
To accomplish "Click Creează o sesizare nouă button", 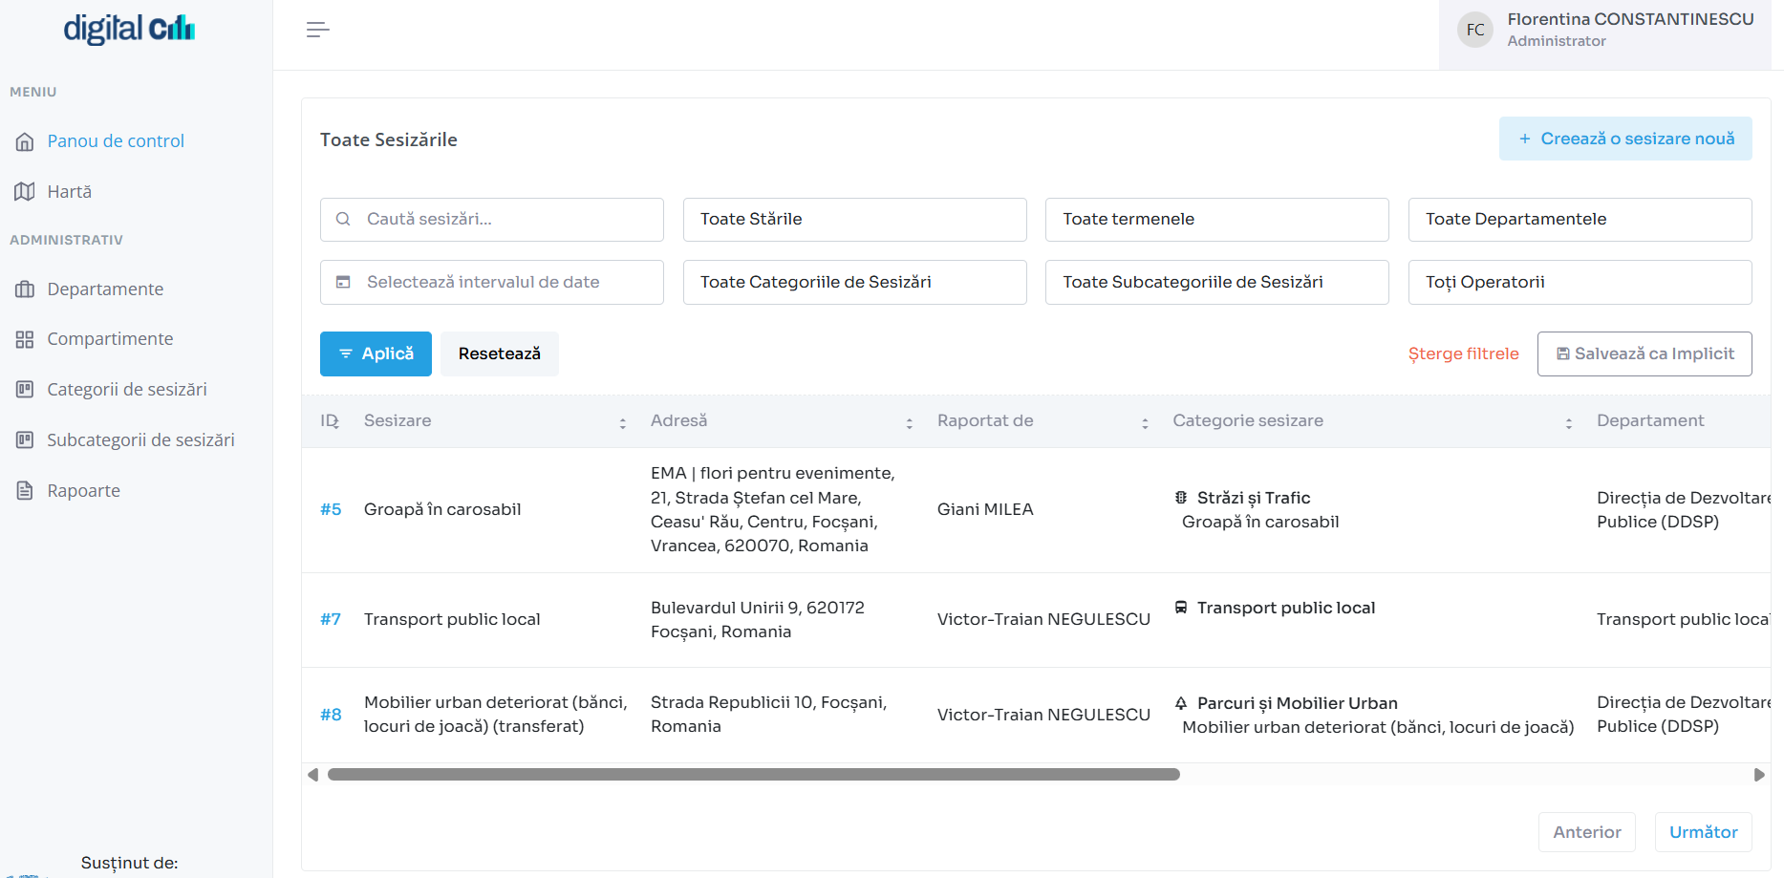I will (1625, 139).
